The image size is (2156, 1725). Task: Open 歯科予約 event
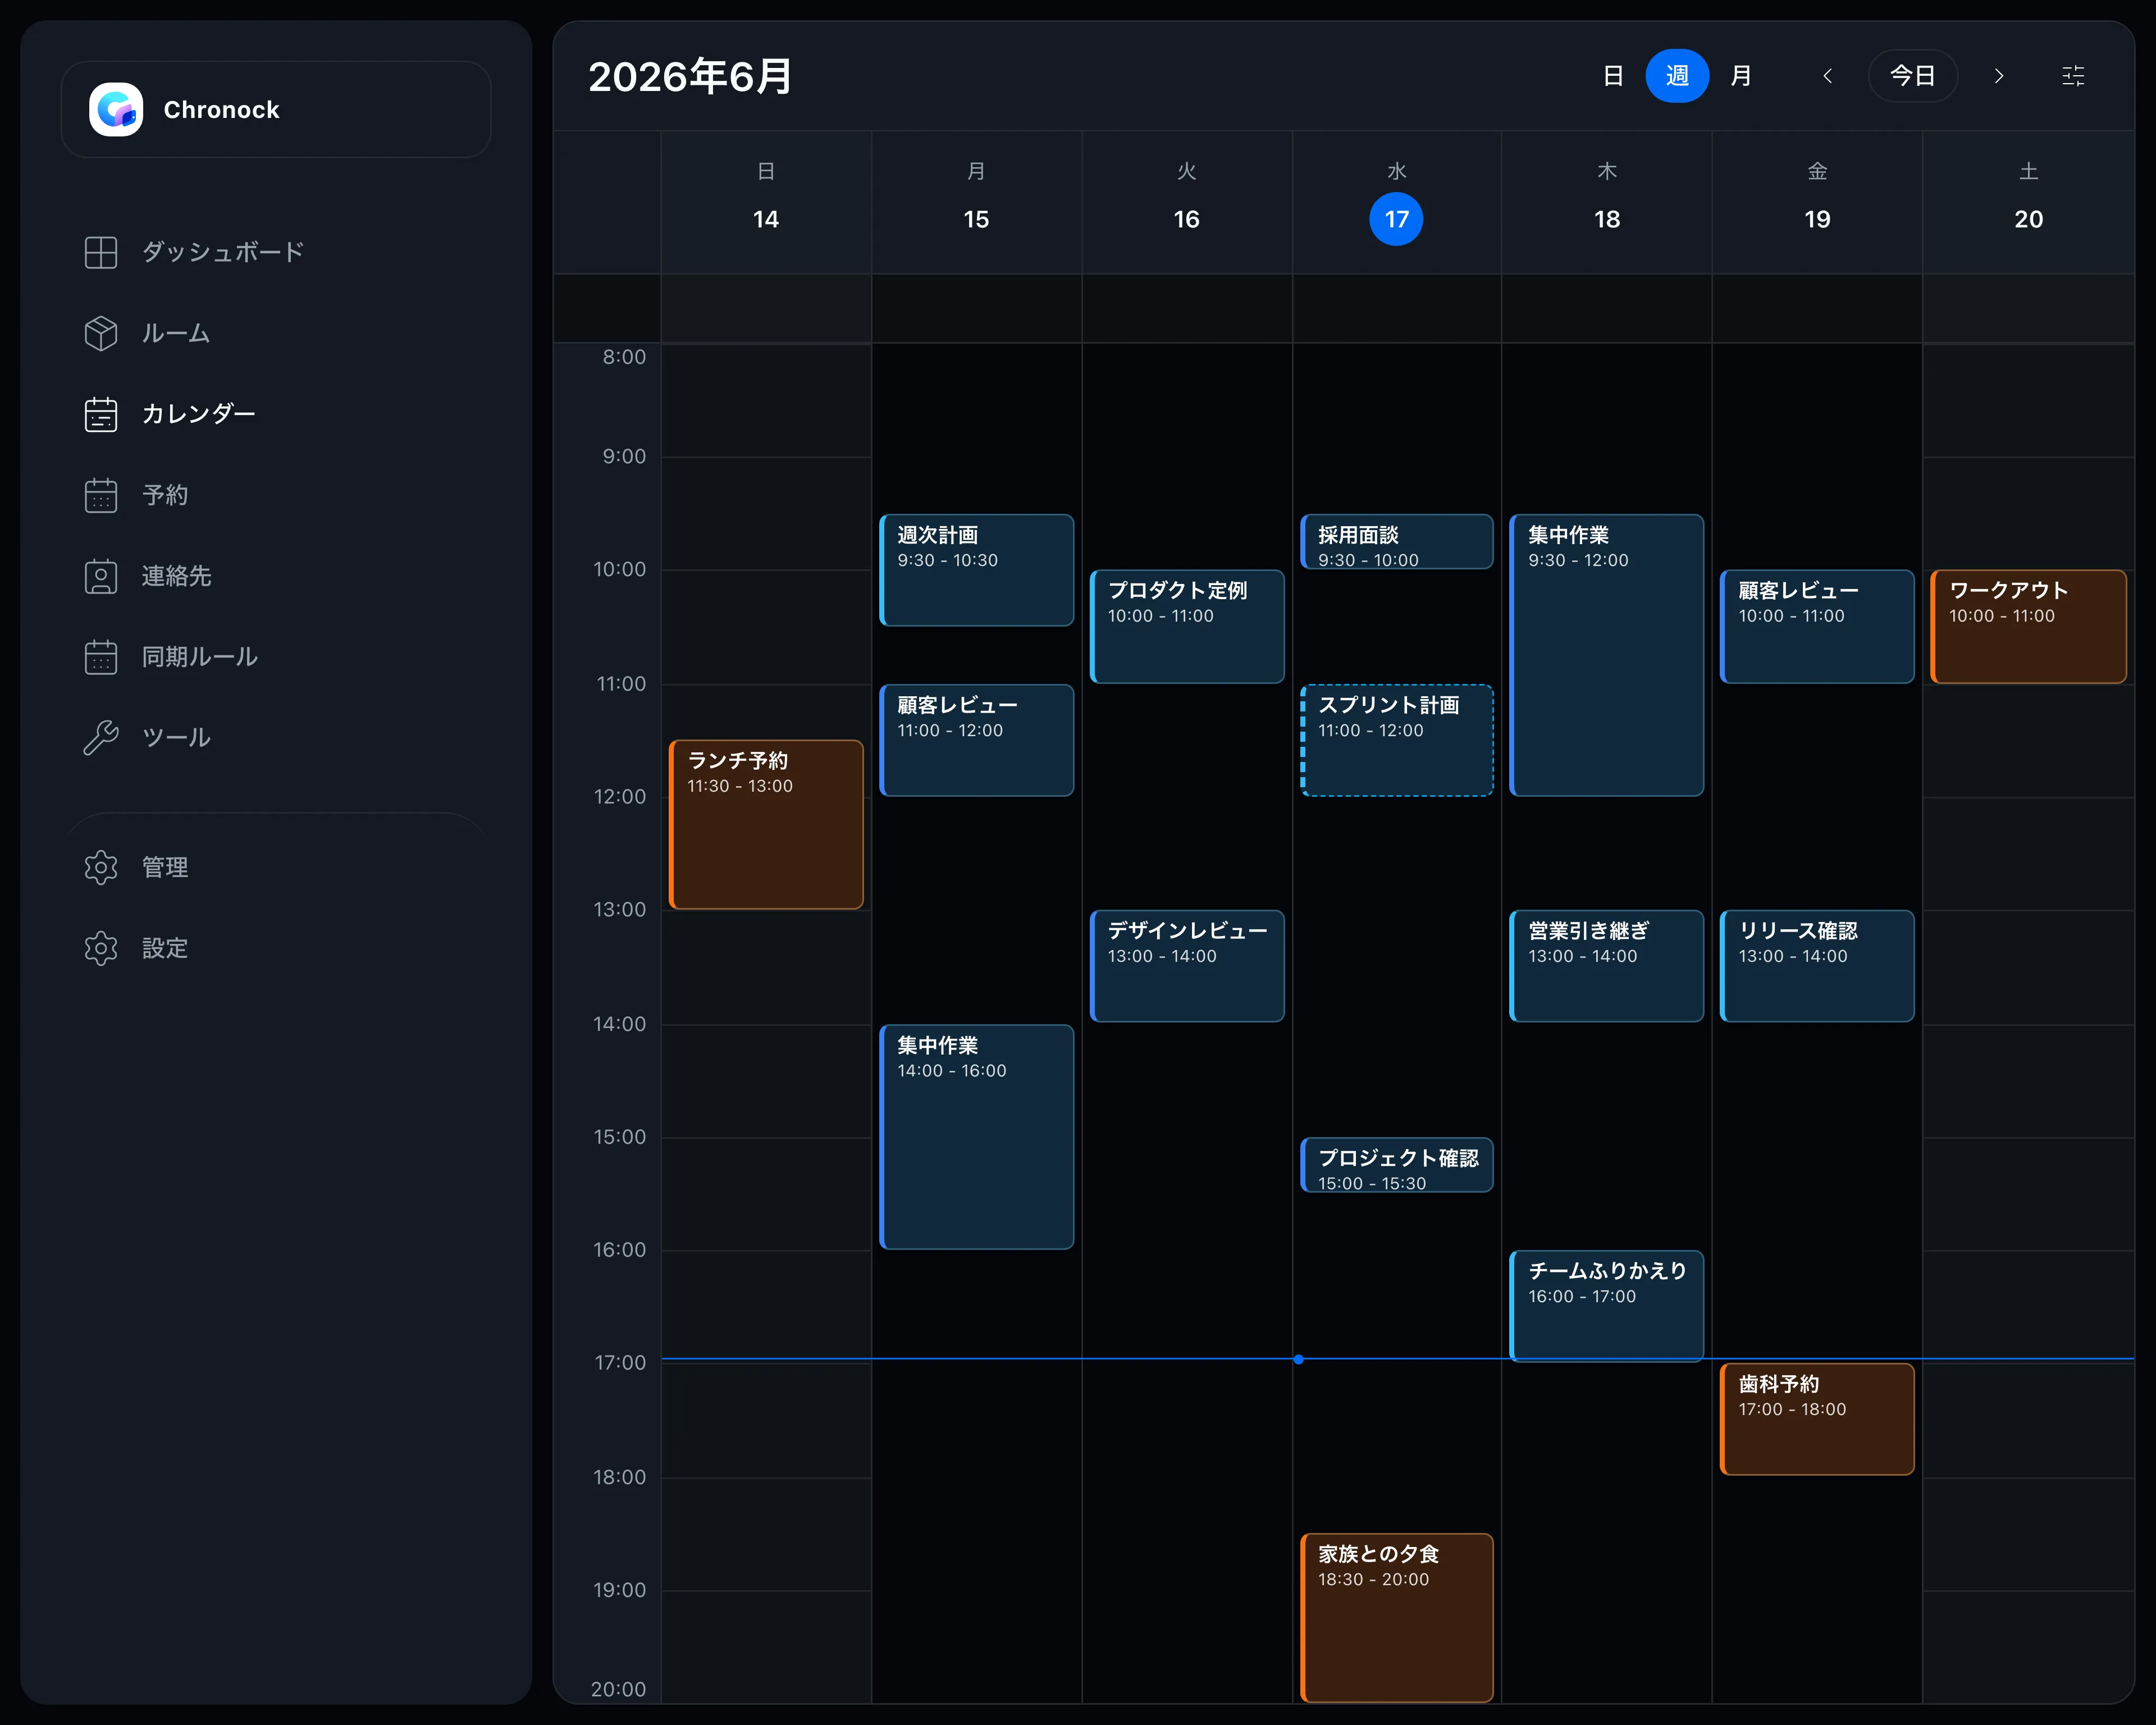(1817, 1419)
